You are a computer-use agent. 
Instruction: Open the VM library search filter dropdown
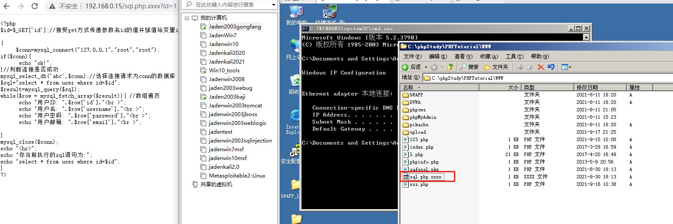point(274,4)
